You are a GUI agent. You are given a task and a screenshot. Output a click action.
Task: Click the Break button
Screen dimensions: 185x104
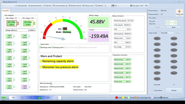173,27
